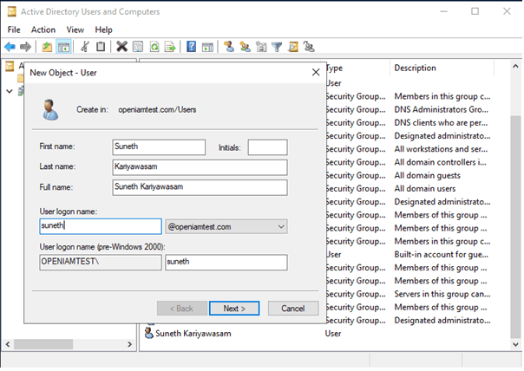
Task: Click the First name input field
Action: (159, 147)
